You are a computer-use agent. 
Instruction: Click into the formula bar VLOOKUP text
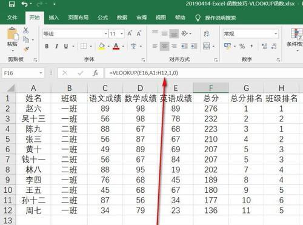coord(144,73)
